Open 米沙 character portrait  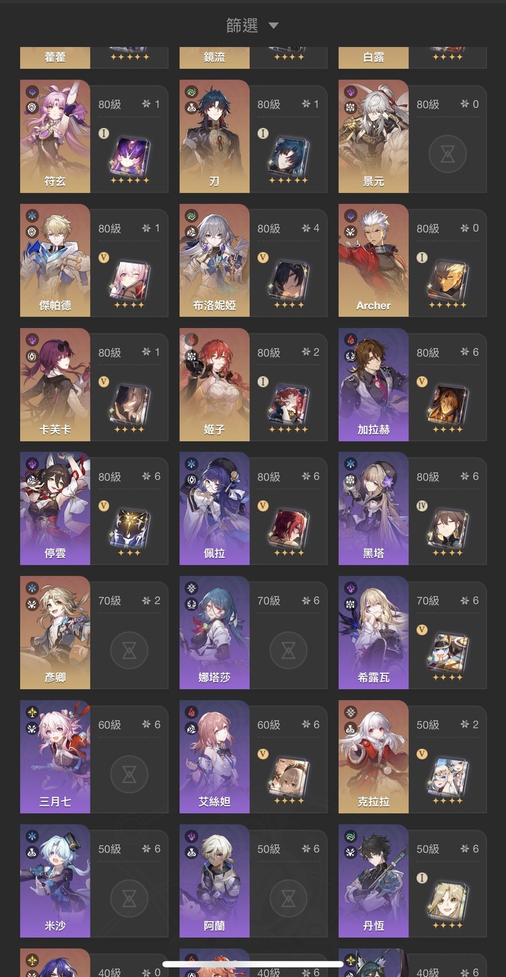[x=55, y=881]
